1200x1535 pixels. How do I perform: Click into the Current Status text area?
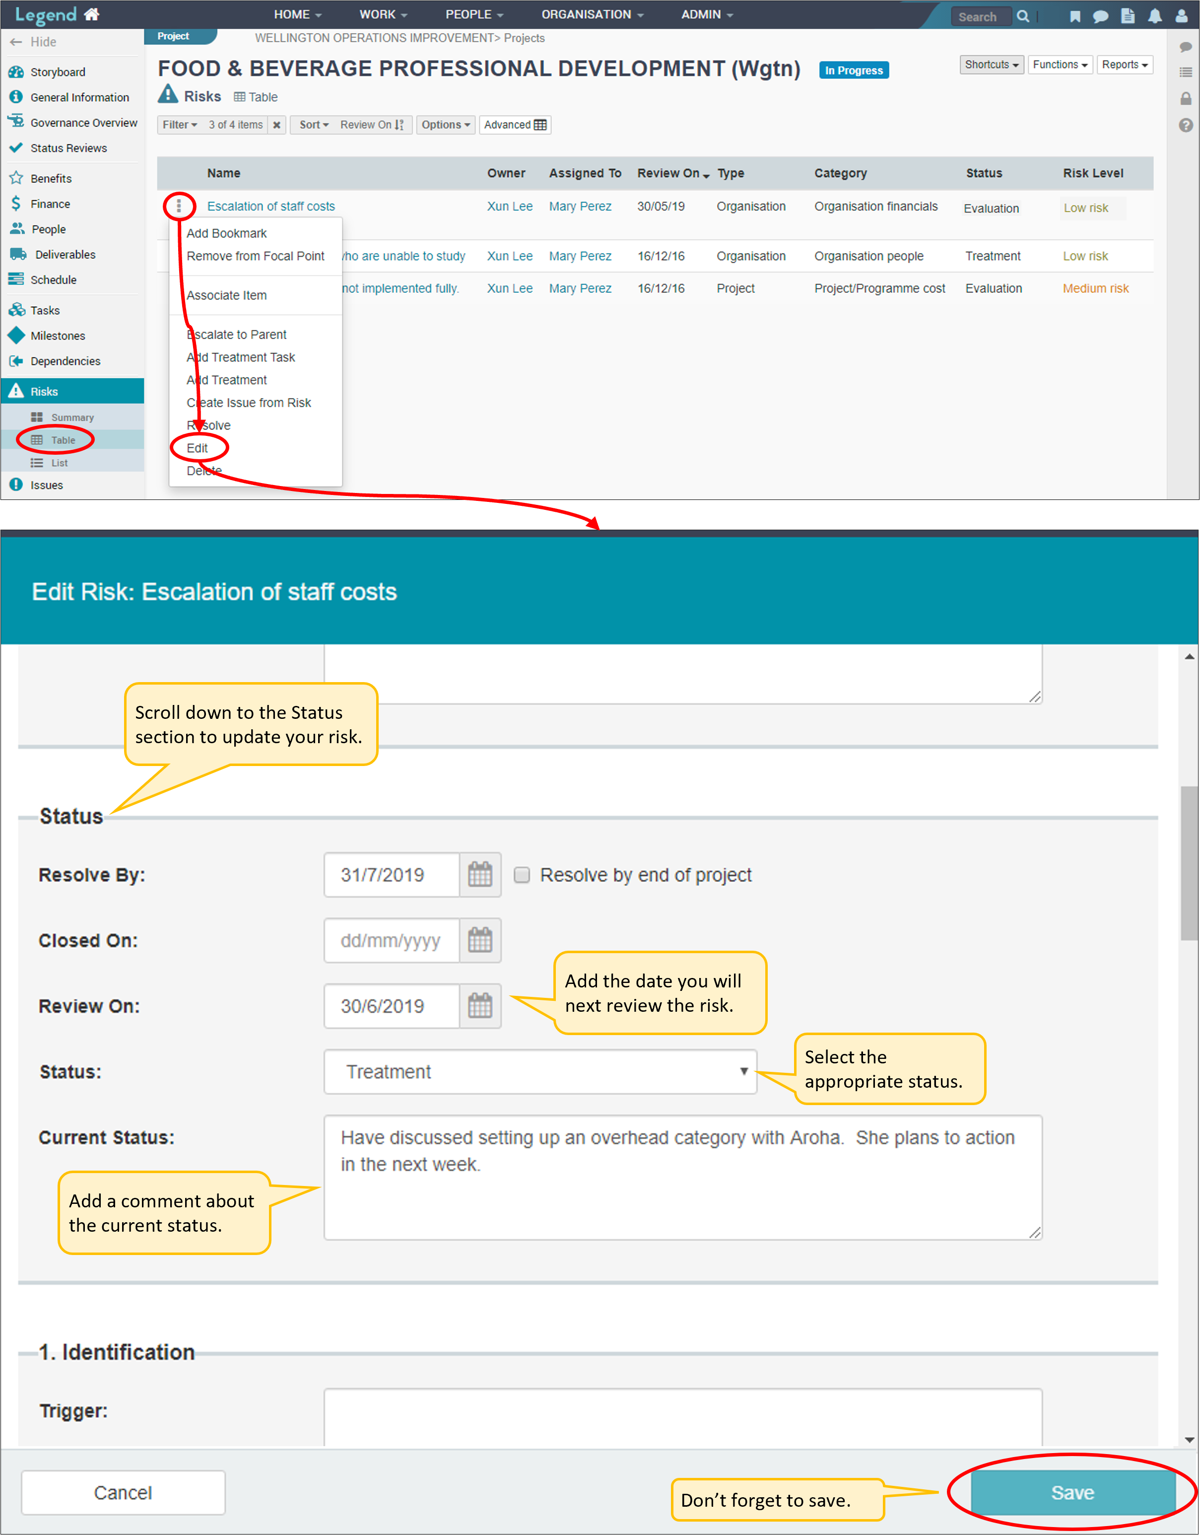[x=682, y=1177]
